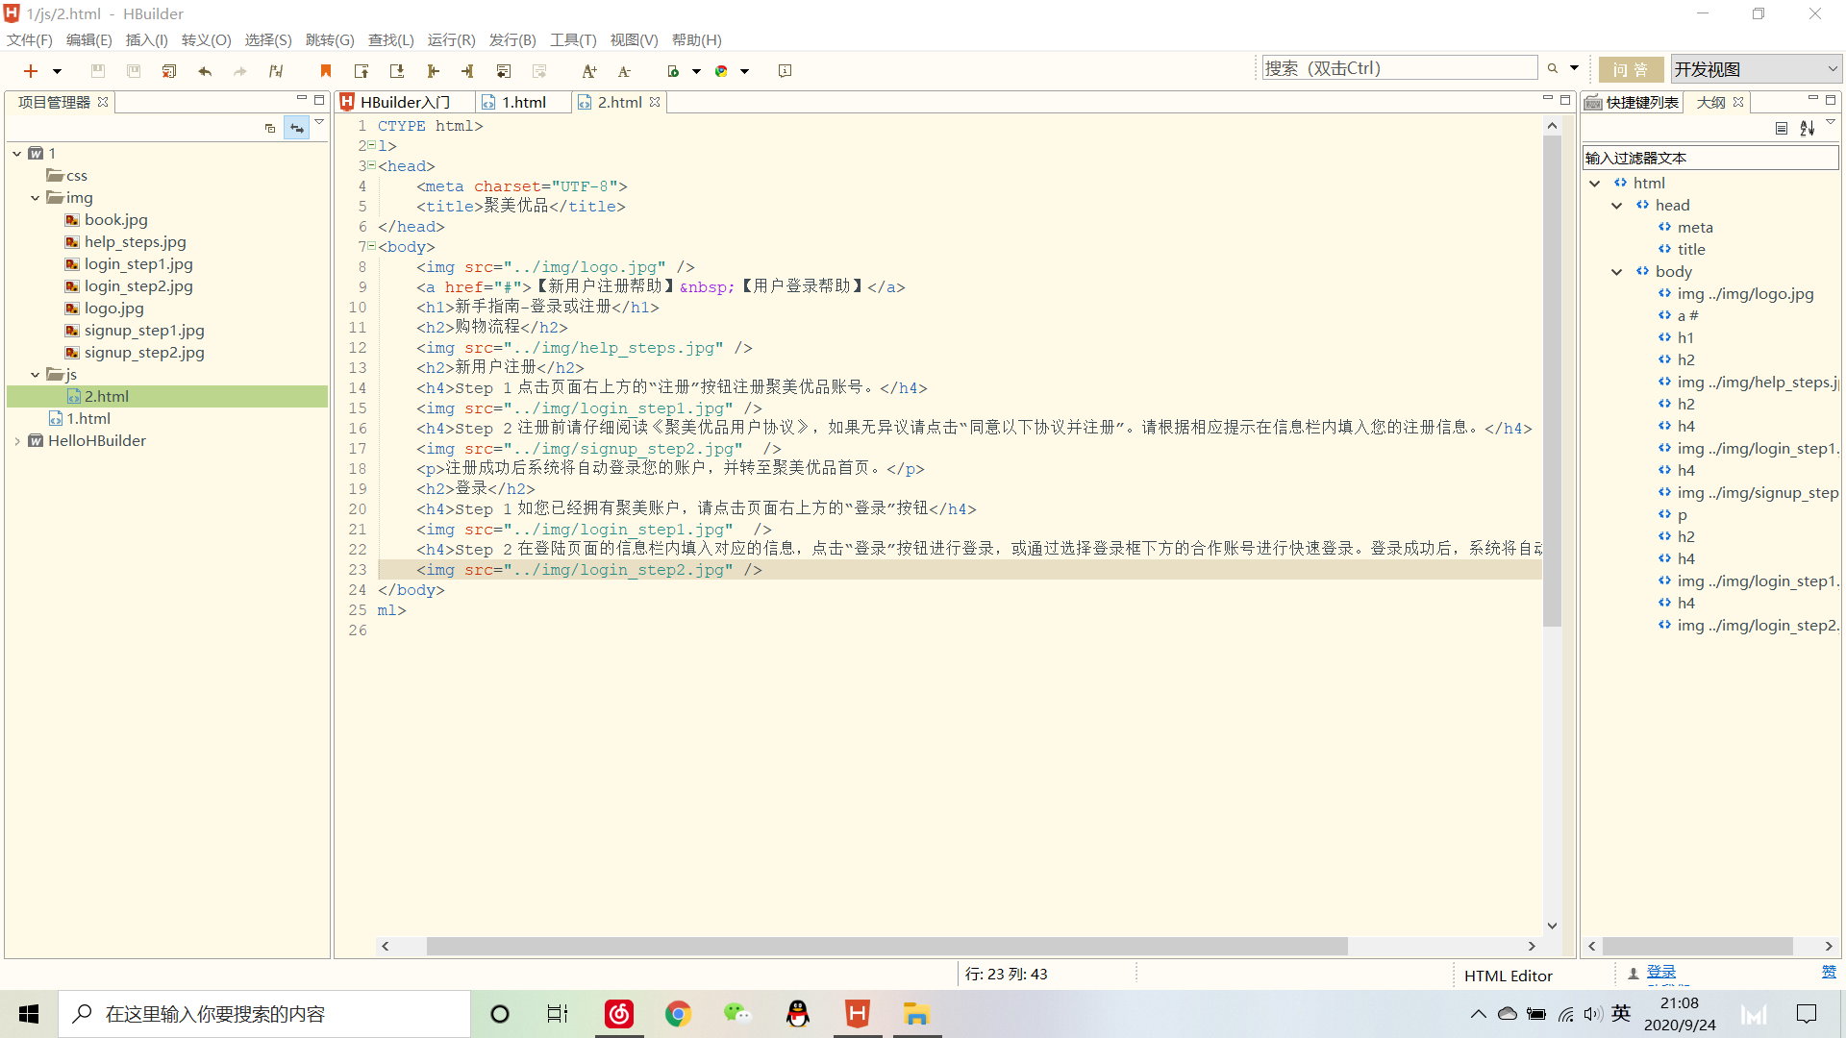Image resolution: width=1846 pixels, height=1038 pixels.
Task: Click the Redo arrow icon
Action: tap(240, 71)
